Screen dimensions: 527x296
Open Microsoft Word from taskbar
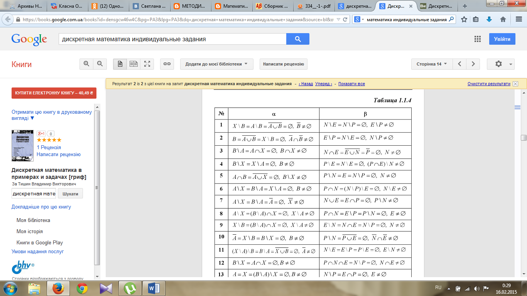(153, 288)
